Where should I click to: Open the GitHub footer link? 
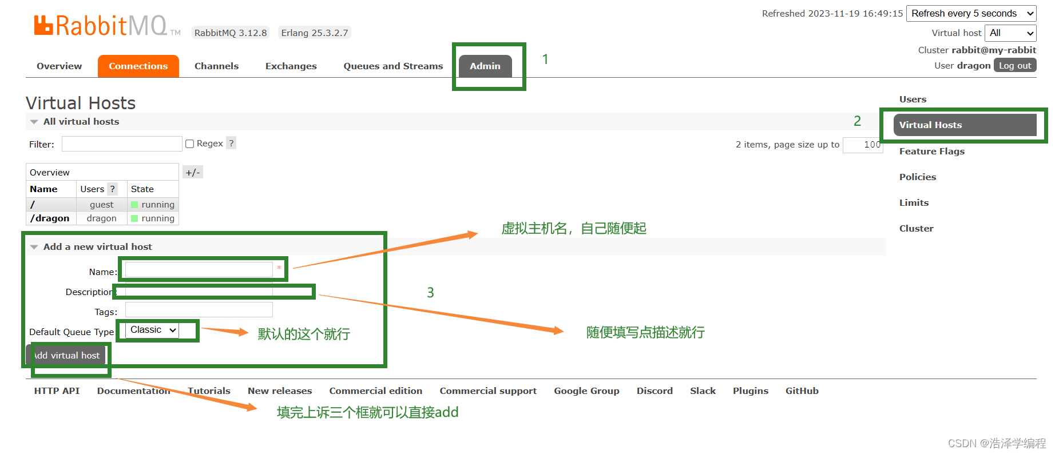click(802, 391)
